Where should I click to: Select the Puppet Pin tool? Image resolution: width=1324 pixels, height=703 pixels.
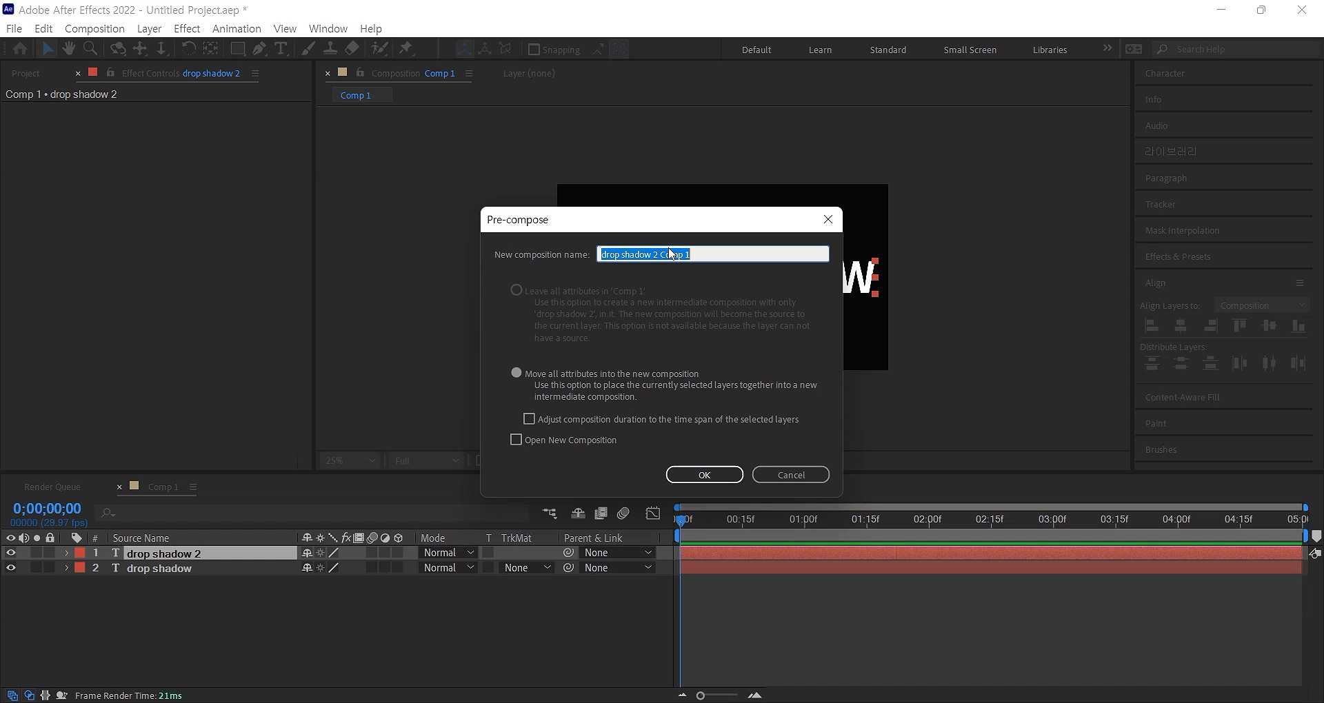[x=406, y=49]
